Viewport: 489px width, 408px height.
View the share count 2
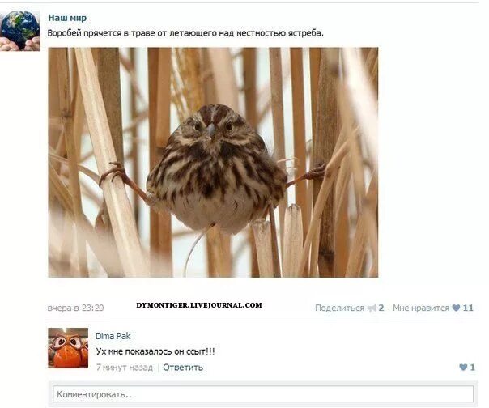(x=381, y=308)
